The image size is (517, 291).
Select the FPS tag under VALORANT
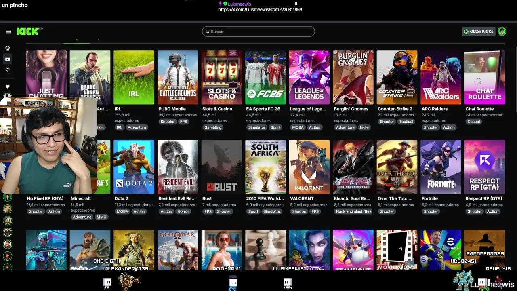(315, 211)
